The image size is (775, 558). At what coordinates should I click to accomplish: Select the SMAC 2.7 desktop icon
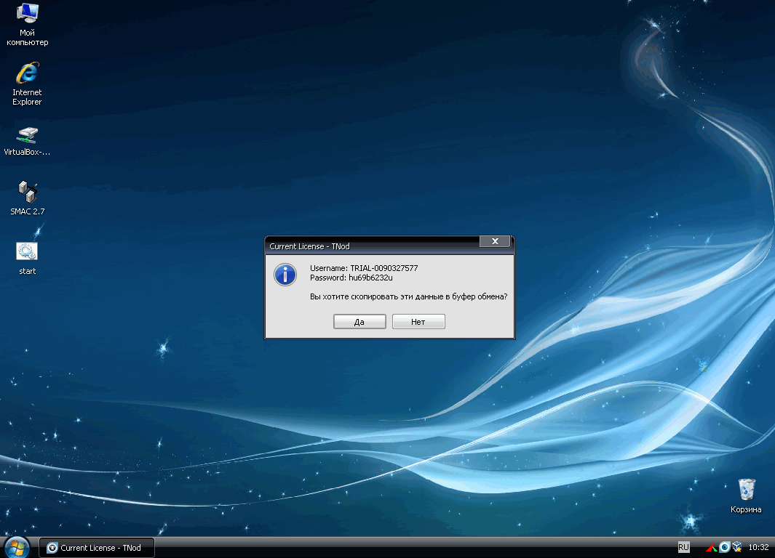pyautogui.click(x=27, y=198)
